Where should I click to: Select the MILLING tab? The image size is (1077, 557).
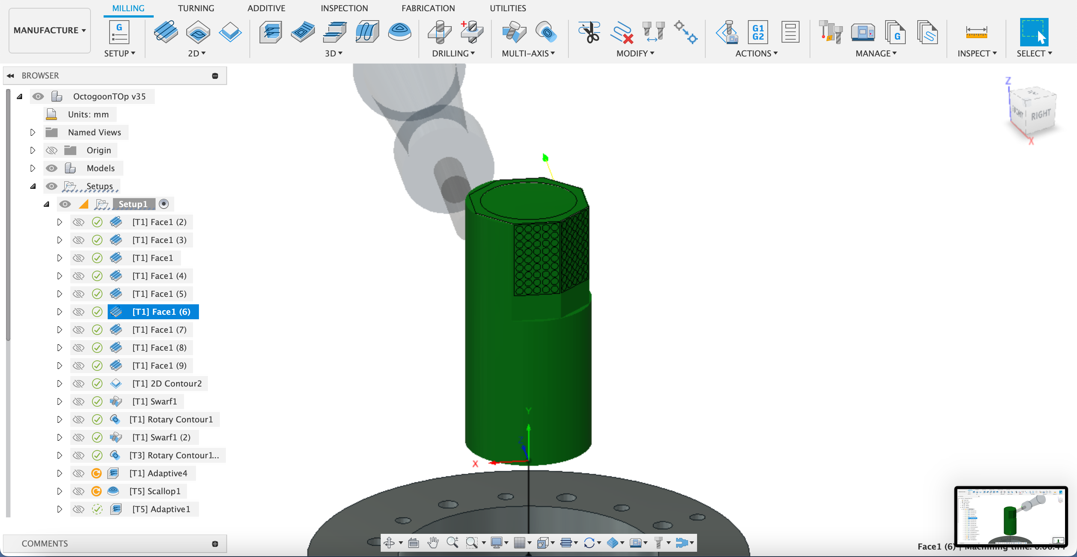tap(128, 8)
